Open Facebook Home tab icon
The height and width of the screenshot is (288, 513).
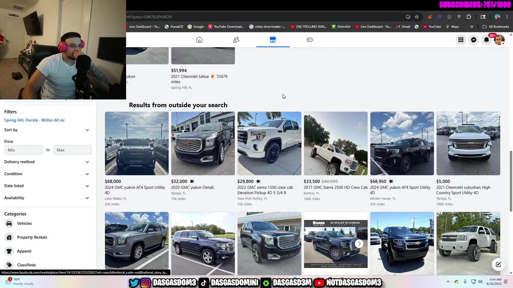point(199,40)
